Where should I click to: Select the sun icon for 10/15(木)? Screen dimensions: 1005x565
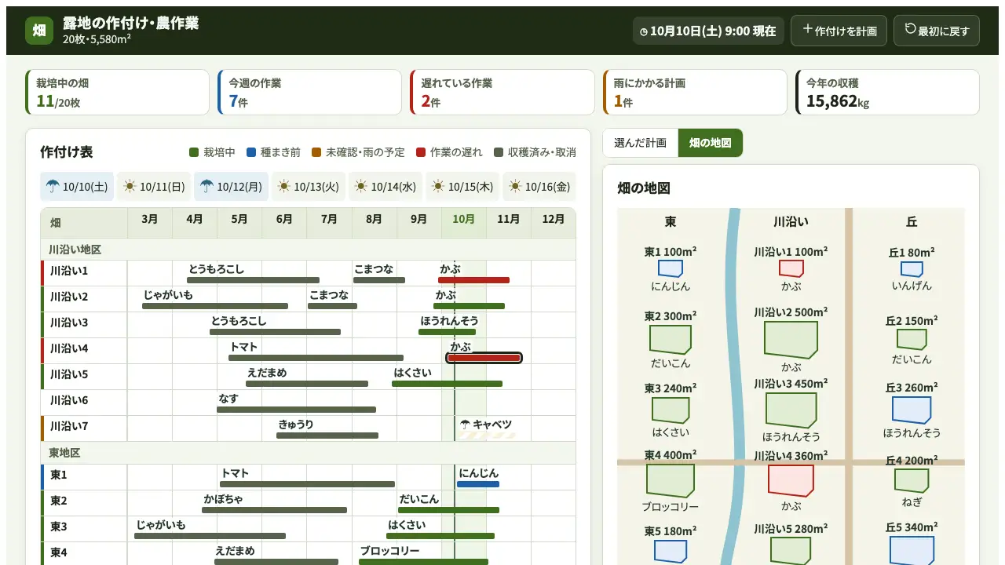coord(437,187)
